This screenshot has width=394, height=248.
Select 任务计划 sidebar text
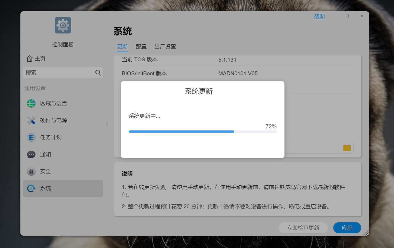(x=51, y=137)
